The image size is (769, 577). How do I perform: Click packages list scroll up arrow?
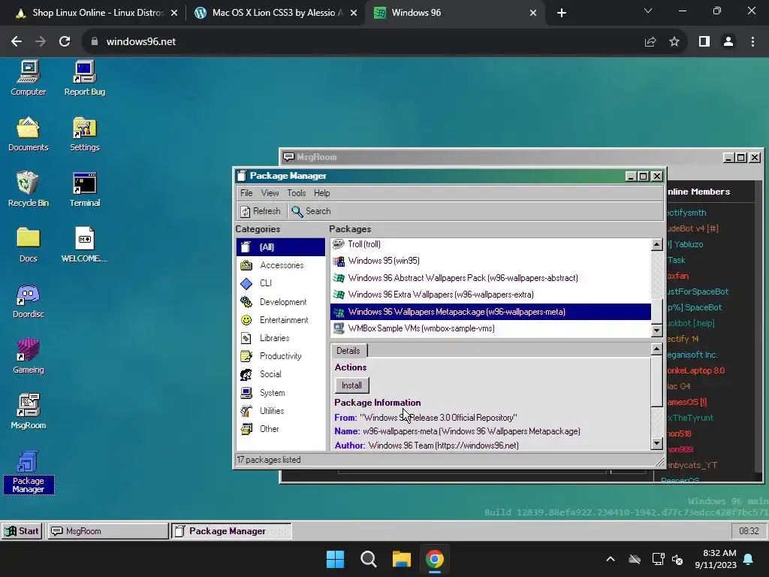tap(656, 244)
